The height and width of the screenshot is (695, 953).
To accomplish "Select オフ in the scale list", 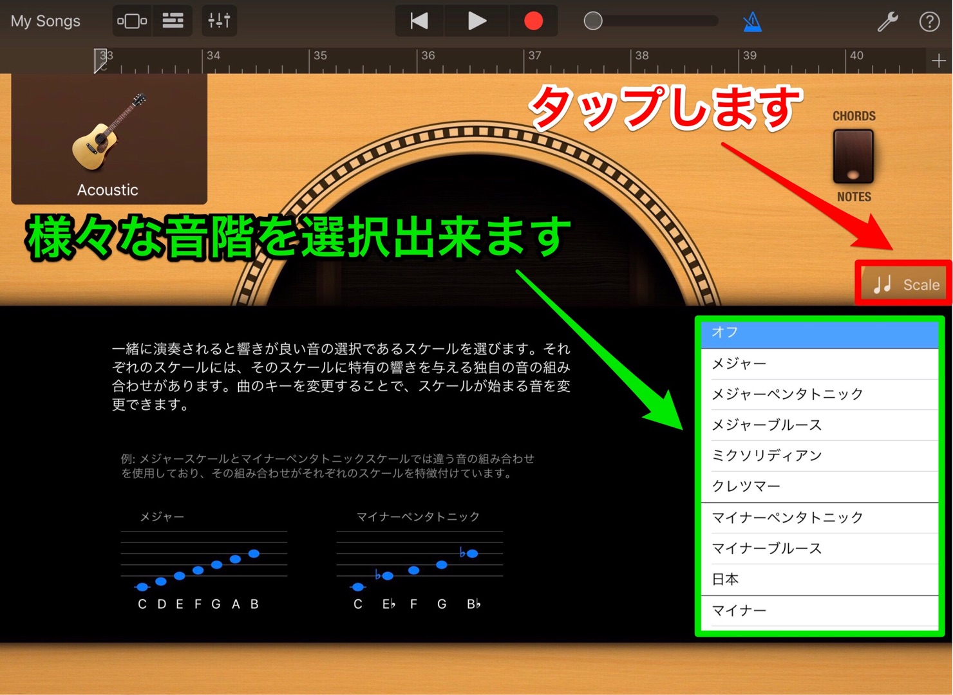I will tap(819, 333).
